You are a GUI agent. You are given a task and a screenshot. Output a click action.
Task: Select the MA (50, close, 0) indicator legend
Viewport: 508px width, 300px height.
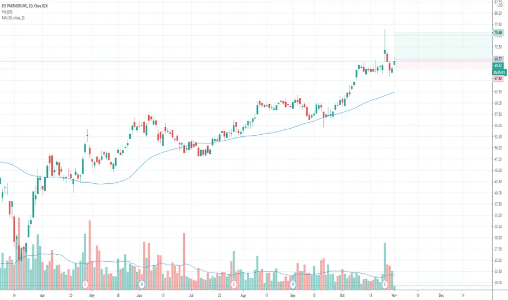(x=13, y=18)
